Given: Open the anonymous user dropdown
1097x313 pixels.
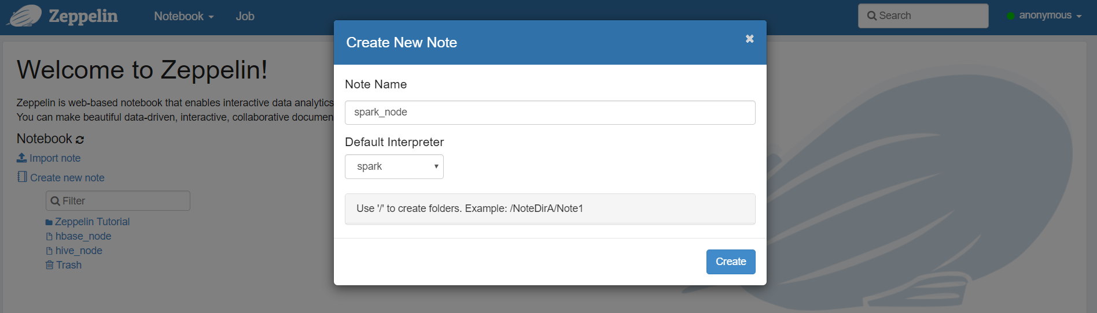Looking at the screenshot, I should coord(1044,16).
